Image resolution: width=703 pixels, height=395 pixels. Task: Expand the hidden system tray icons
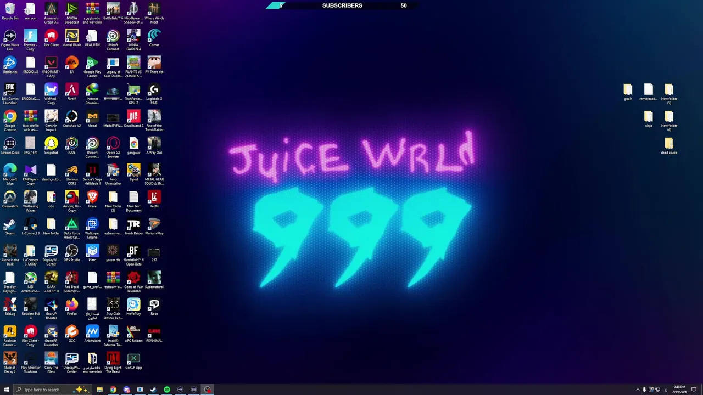pos(638,390)
